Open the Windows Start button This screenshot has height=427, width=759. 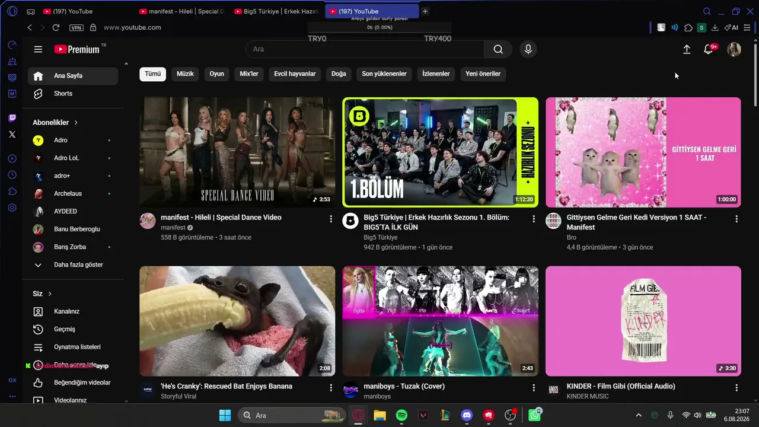pos(225,415)
